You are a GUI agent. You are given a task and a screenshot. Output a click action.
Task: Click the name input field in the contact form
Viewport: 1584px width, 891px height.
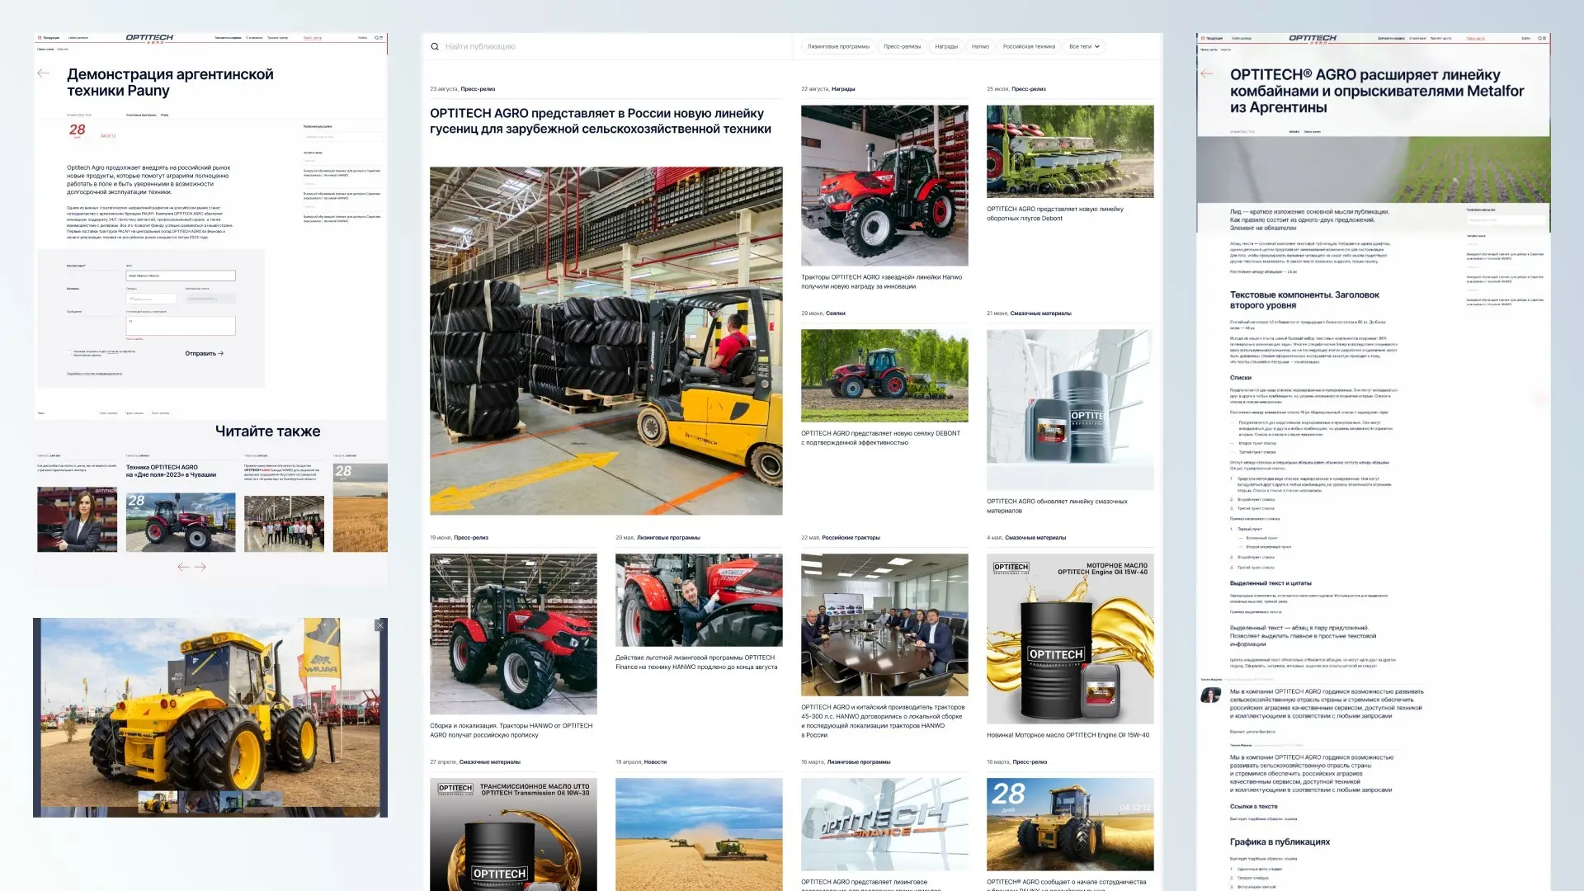point(181,276)
